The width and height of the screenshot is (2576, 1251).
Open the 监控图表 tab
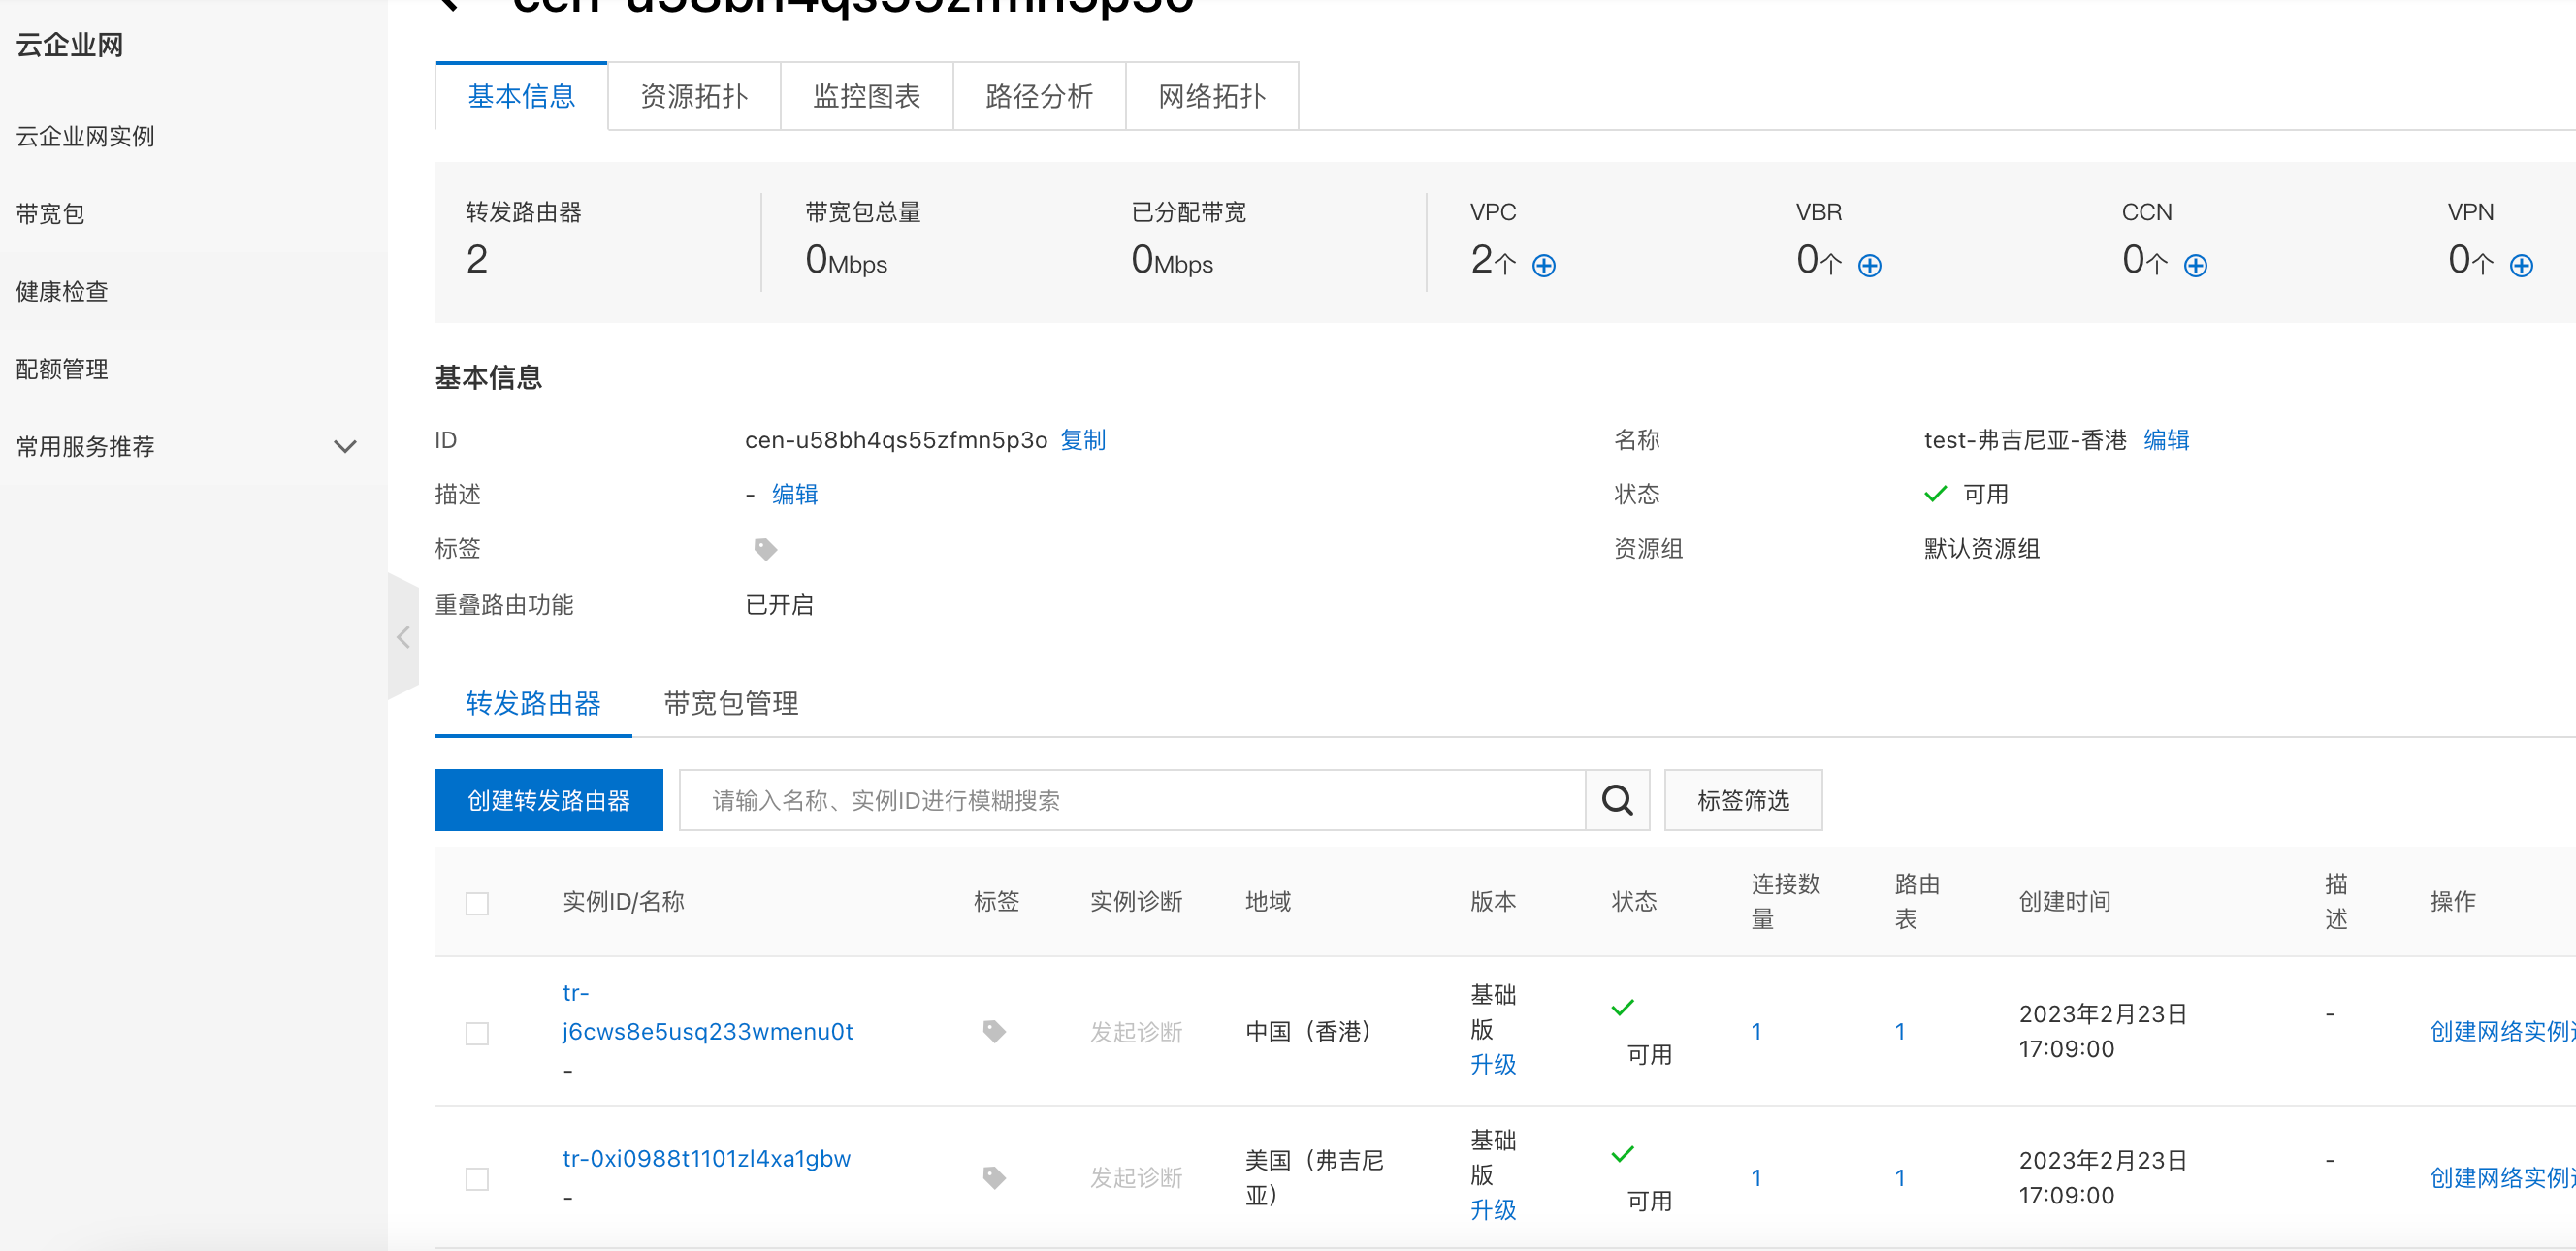click(x=866, y=96)
